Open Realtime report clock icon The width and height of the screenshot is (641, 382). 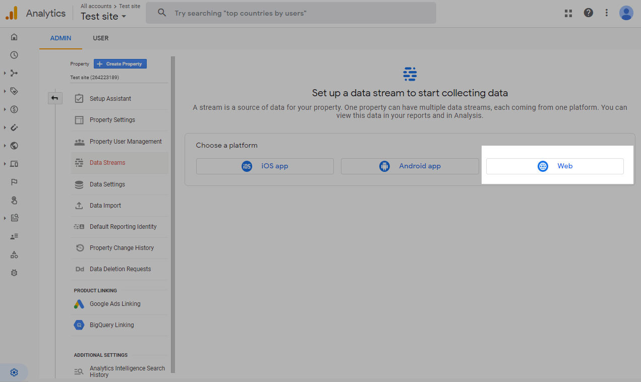pyautogui.click(x=14, y=55)
